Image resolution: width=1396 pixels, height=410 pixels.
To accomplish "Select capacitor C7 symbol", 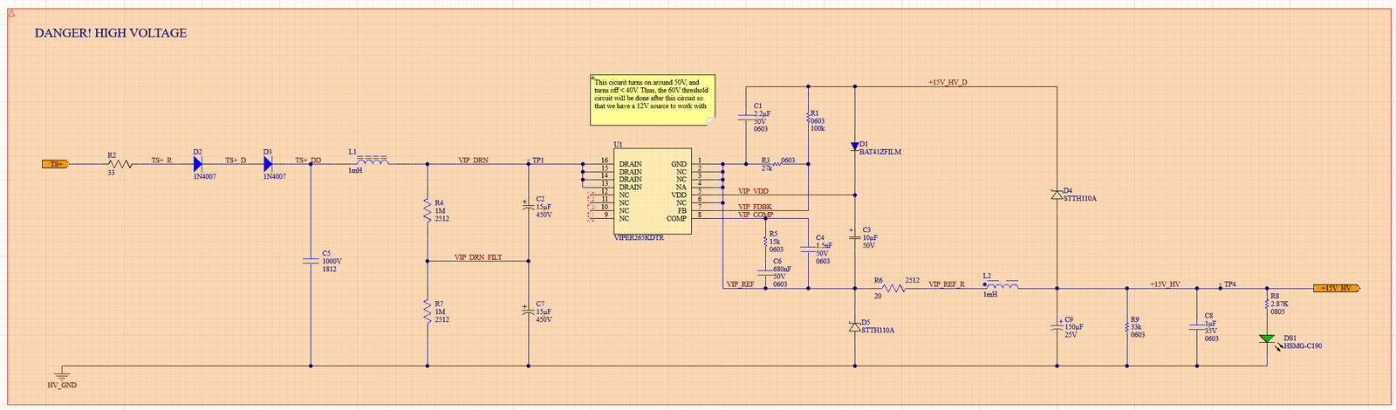I will [x=527, y=310].
